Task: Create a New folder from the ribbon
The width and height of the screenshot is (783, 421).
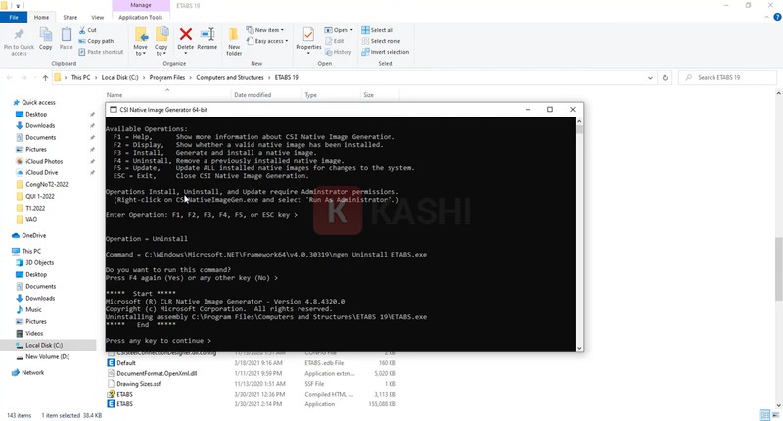Action: click(x=234, y=39)
